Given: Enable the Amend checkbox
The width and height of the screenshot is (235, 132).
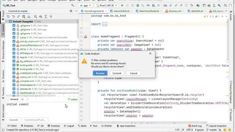Looking at the screenshot, I should tap(8, 99).
